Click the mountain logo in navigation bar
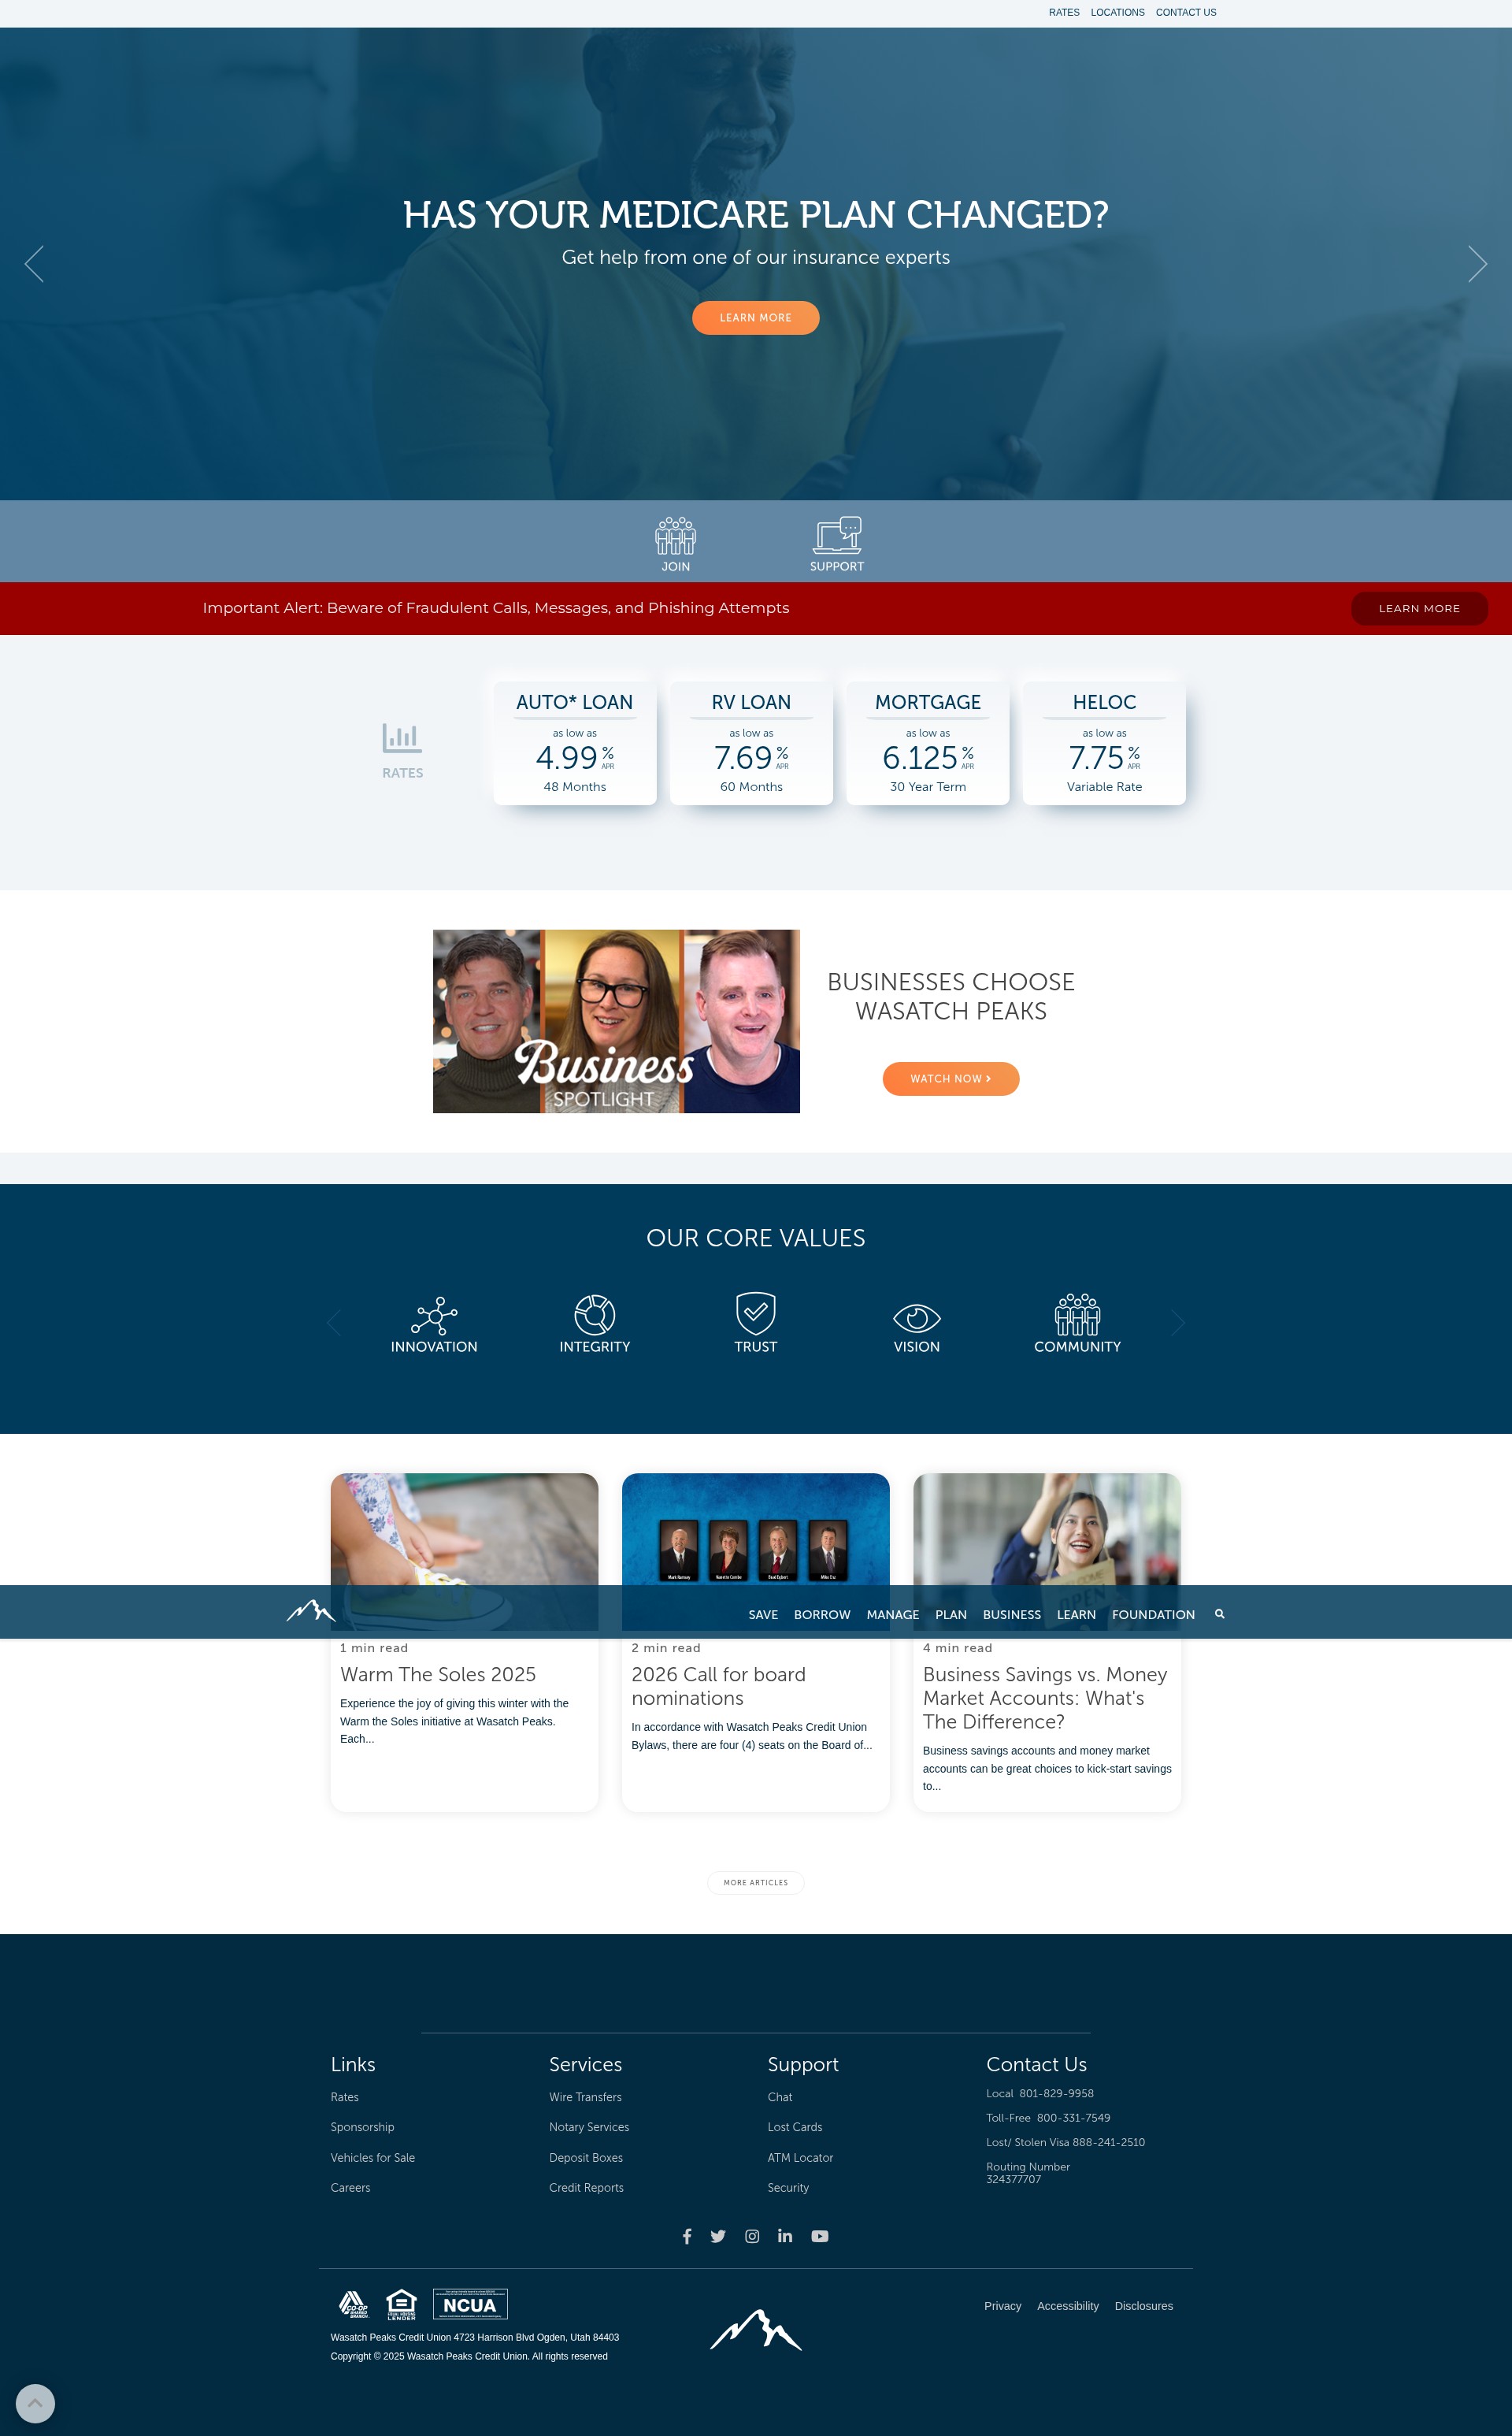 click(x=310, y=1610)
